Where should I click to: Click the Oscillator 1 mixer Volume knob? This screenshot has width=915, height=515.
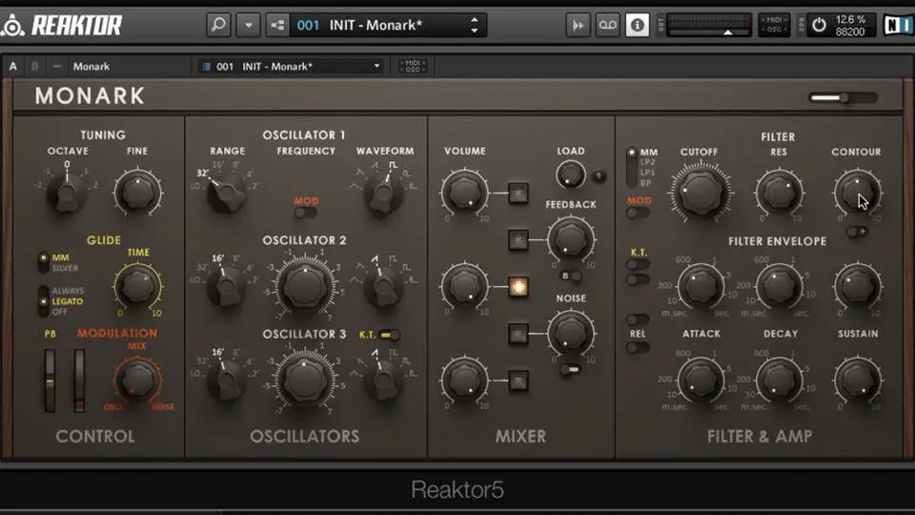point(464,192)
